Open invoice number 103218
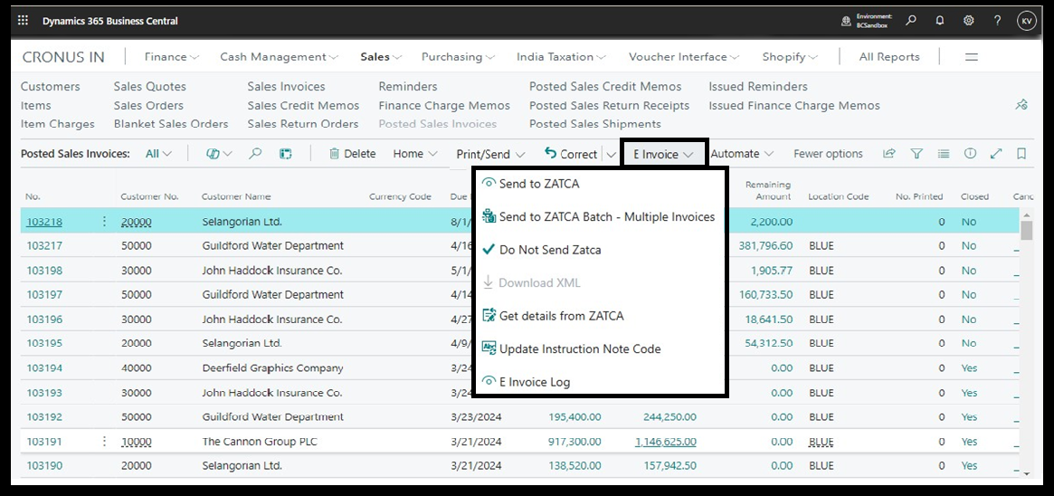1054x496 pixels. click(x=44, y=222)
